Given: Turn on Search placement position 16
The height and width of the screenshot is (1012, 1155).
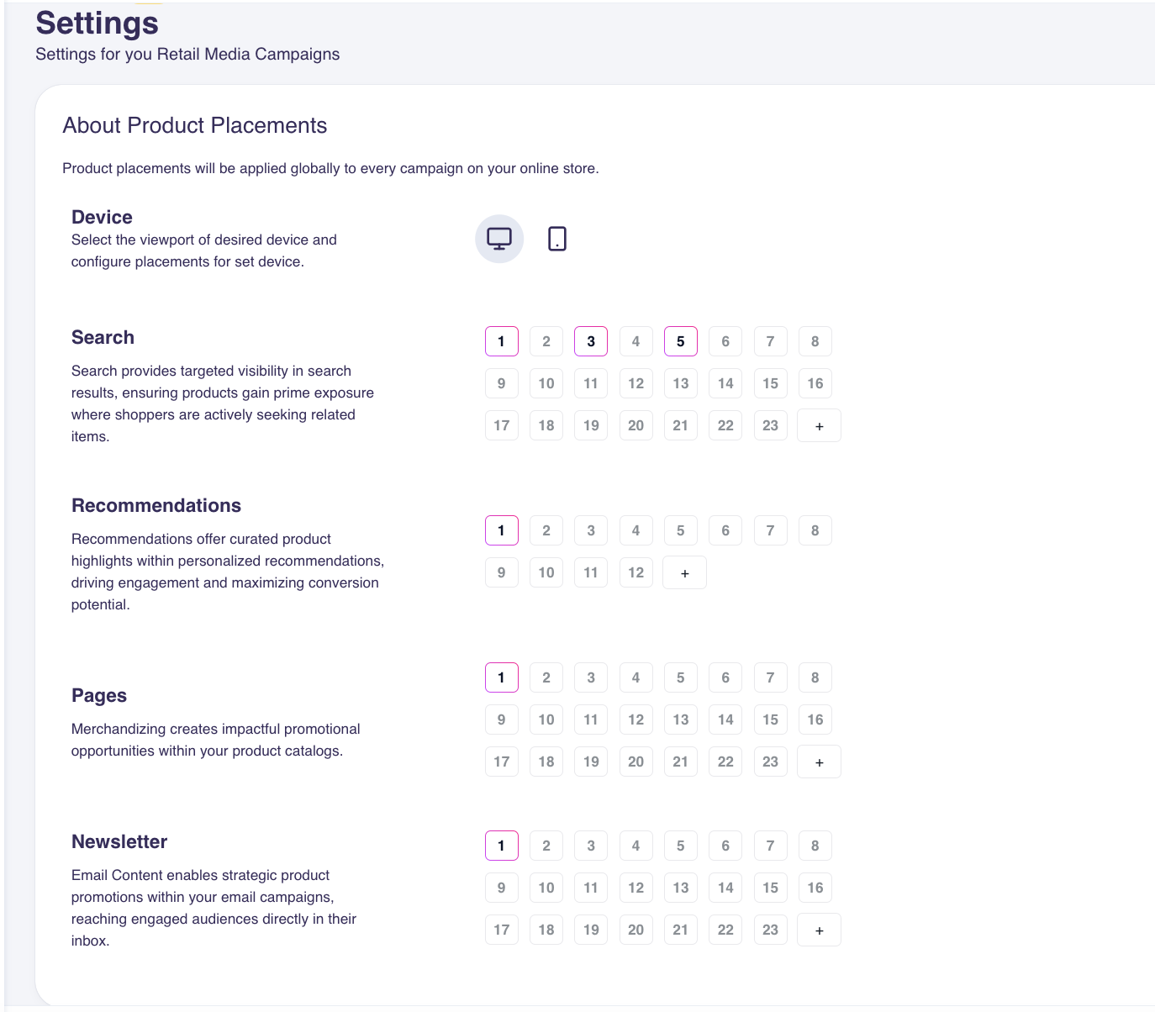Looking at the screenshot, I should point(815,383).
